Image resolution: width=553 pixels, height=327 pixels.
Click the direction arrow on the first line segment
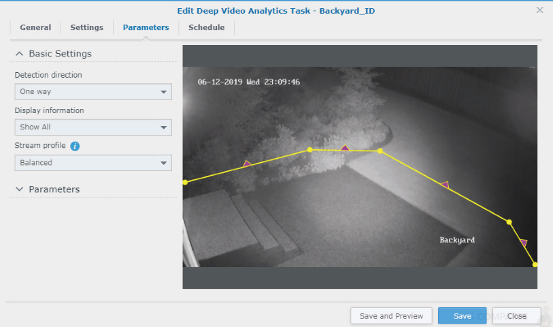[247, 163]
